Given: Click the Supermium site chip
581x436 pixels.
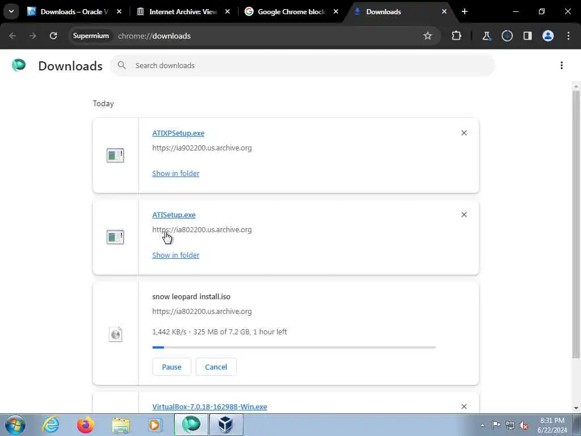Looking at the screenshot, I should tap(91, 36).
